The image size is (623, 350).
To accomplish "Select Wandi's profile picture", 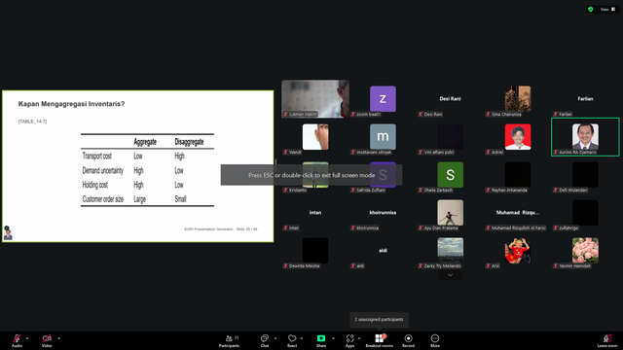I will (x=315, y=137).
